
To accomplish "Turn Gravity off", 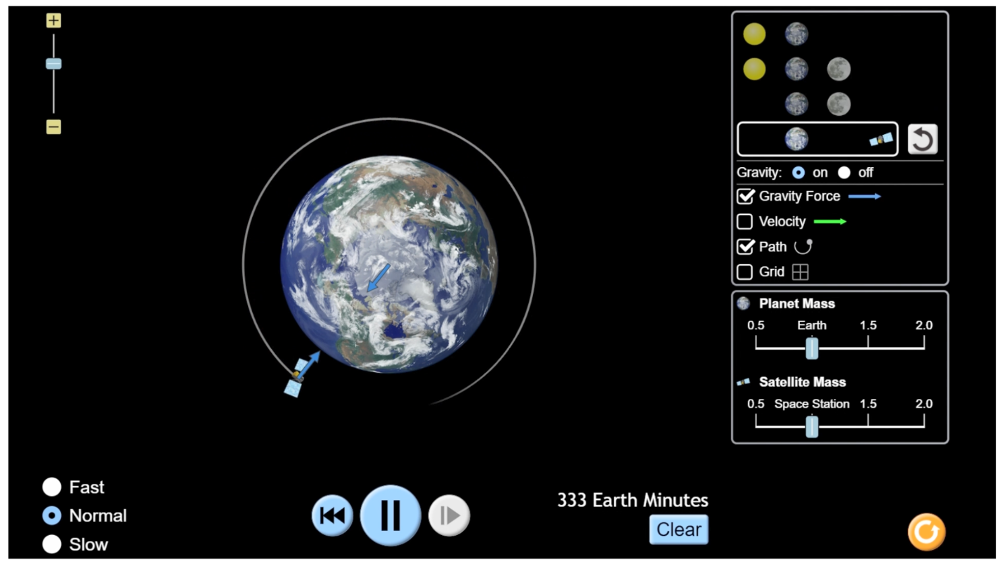I will 845,172.
